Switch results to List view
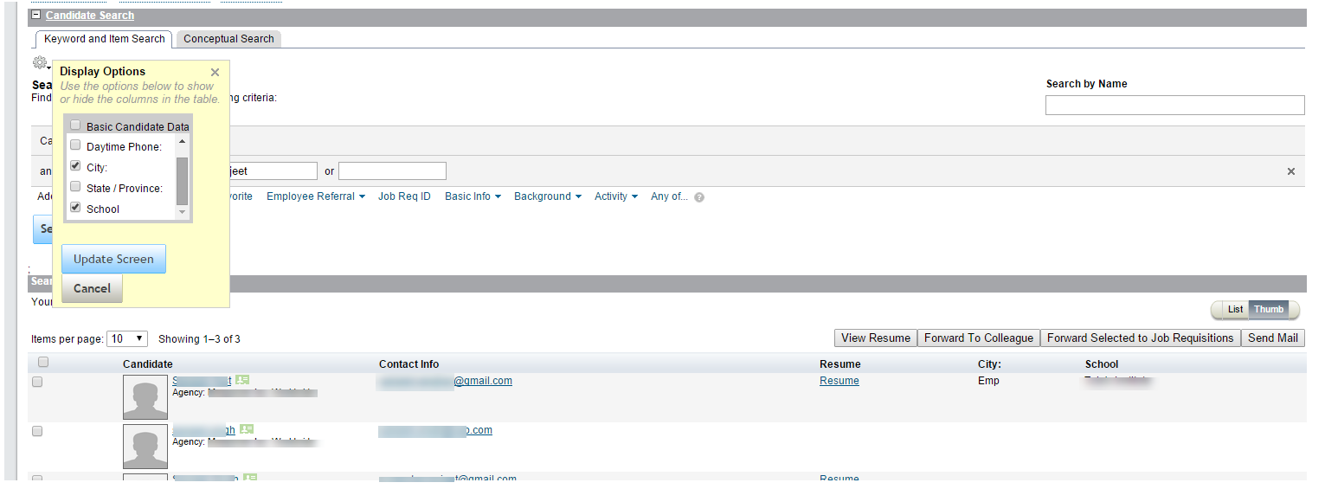This screenshot has height=489, width=1325. 1235,310
